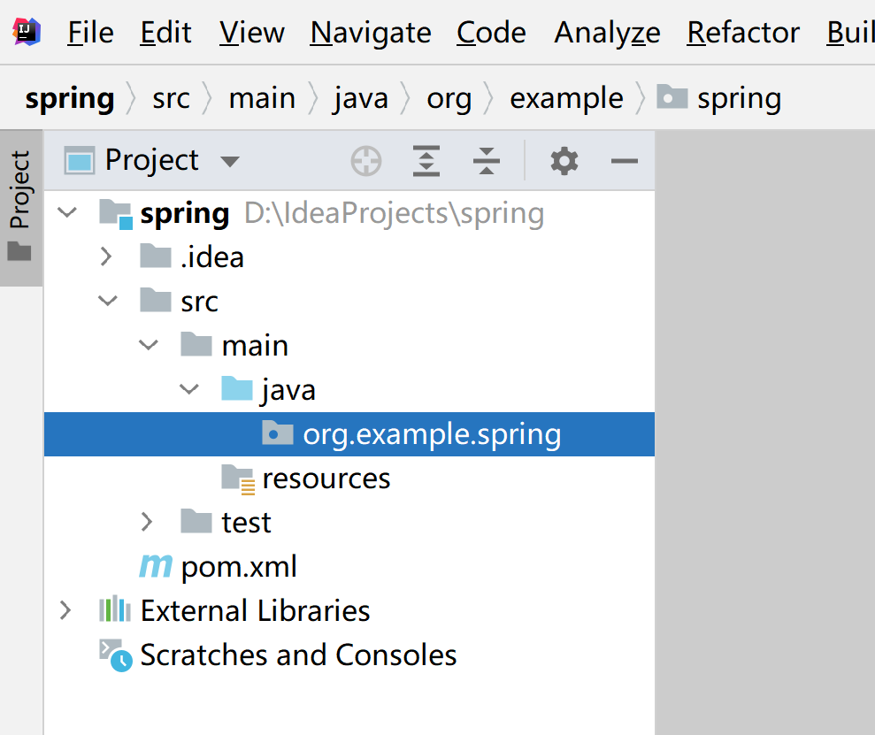Expand all tree nodes with expand-all icon
Image resolution: width=875 pixels, height=735 pixels.
click(x=426, y=161)
